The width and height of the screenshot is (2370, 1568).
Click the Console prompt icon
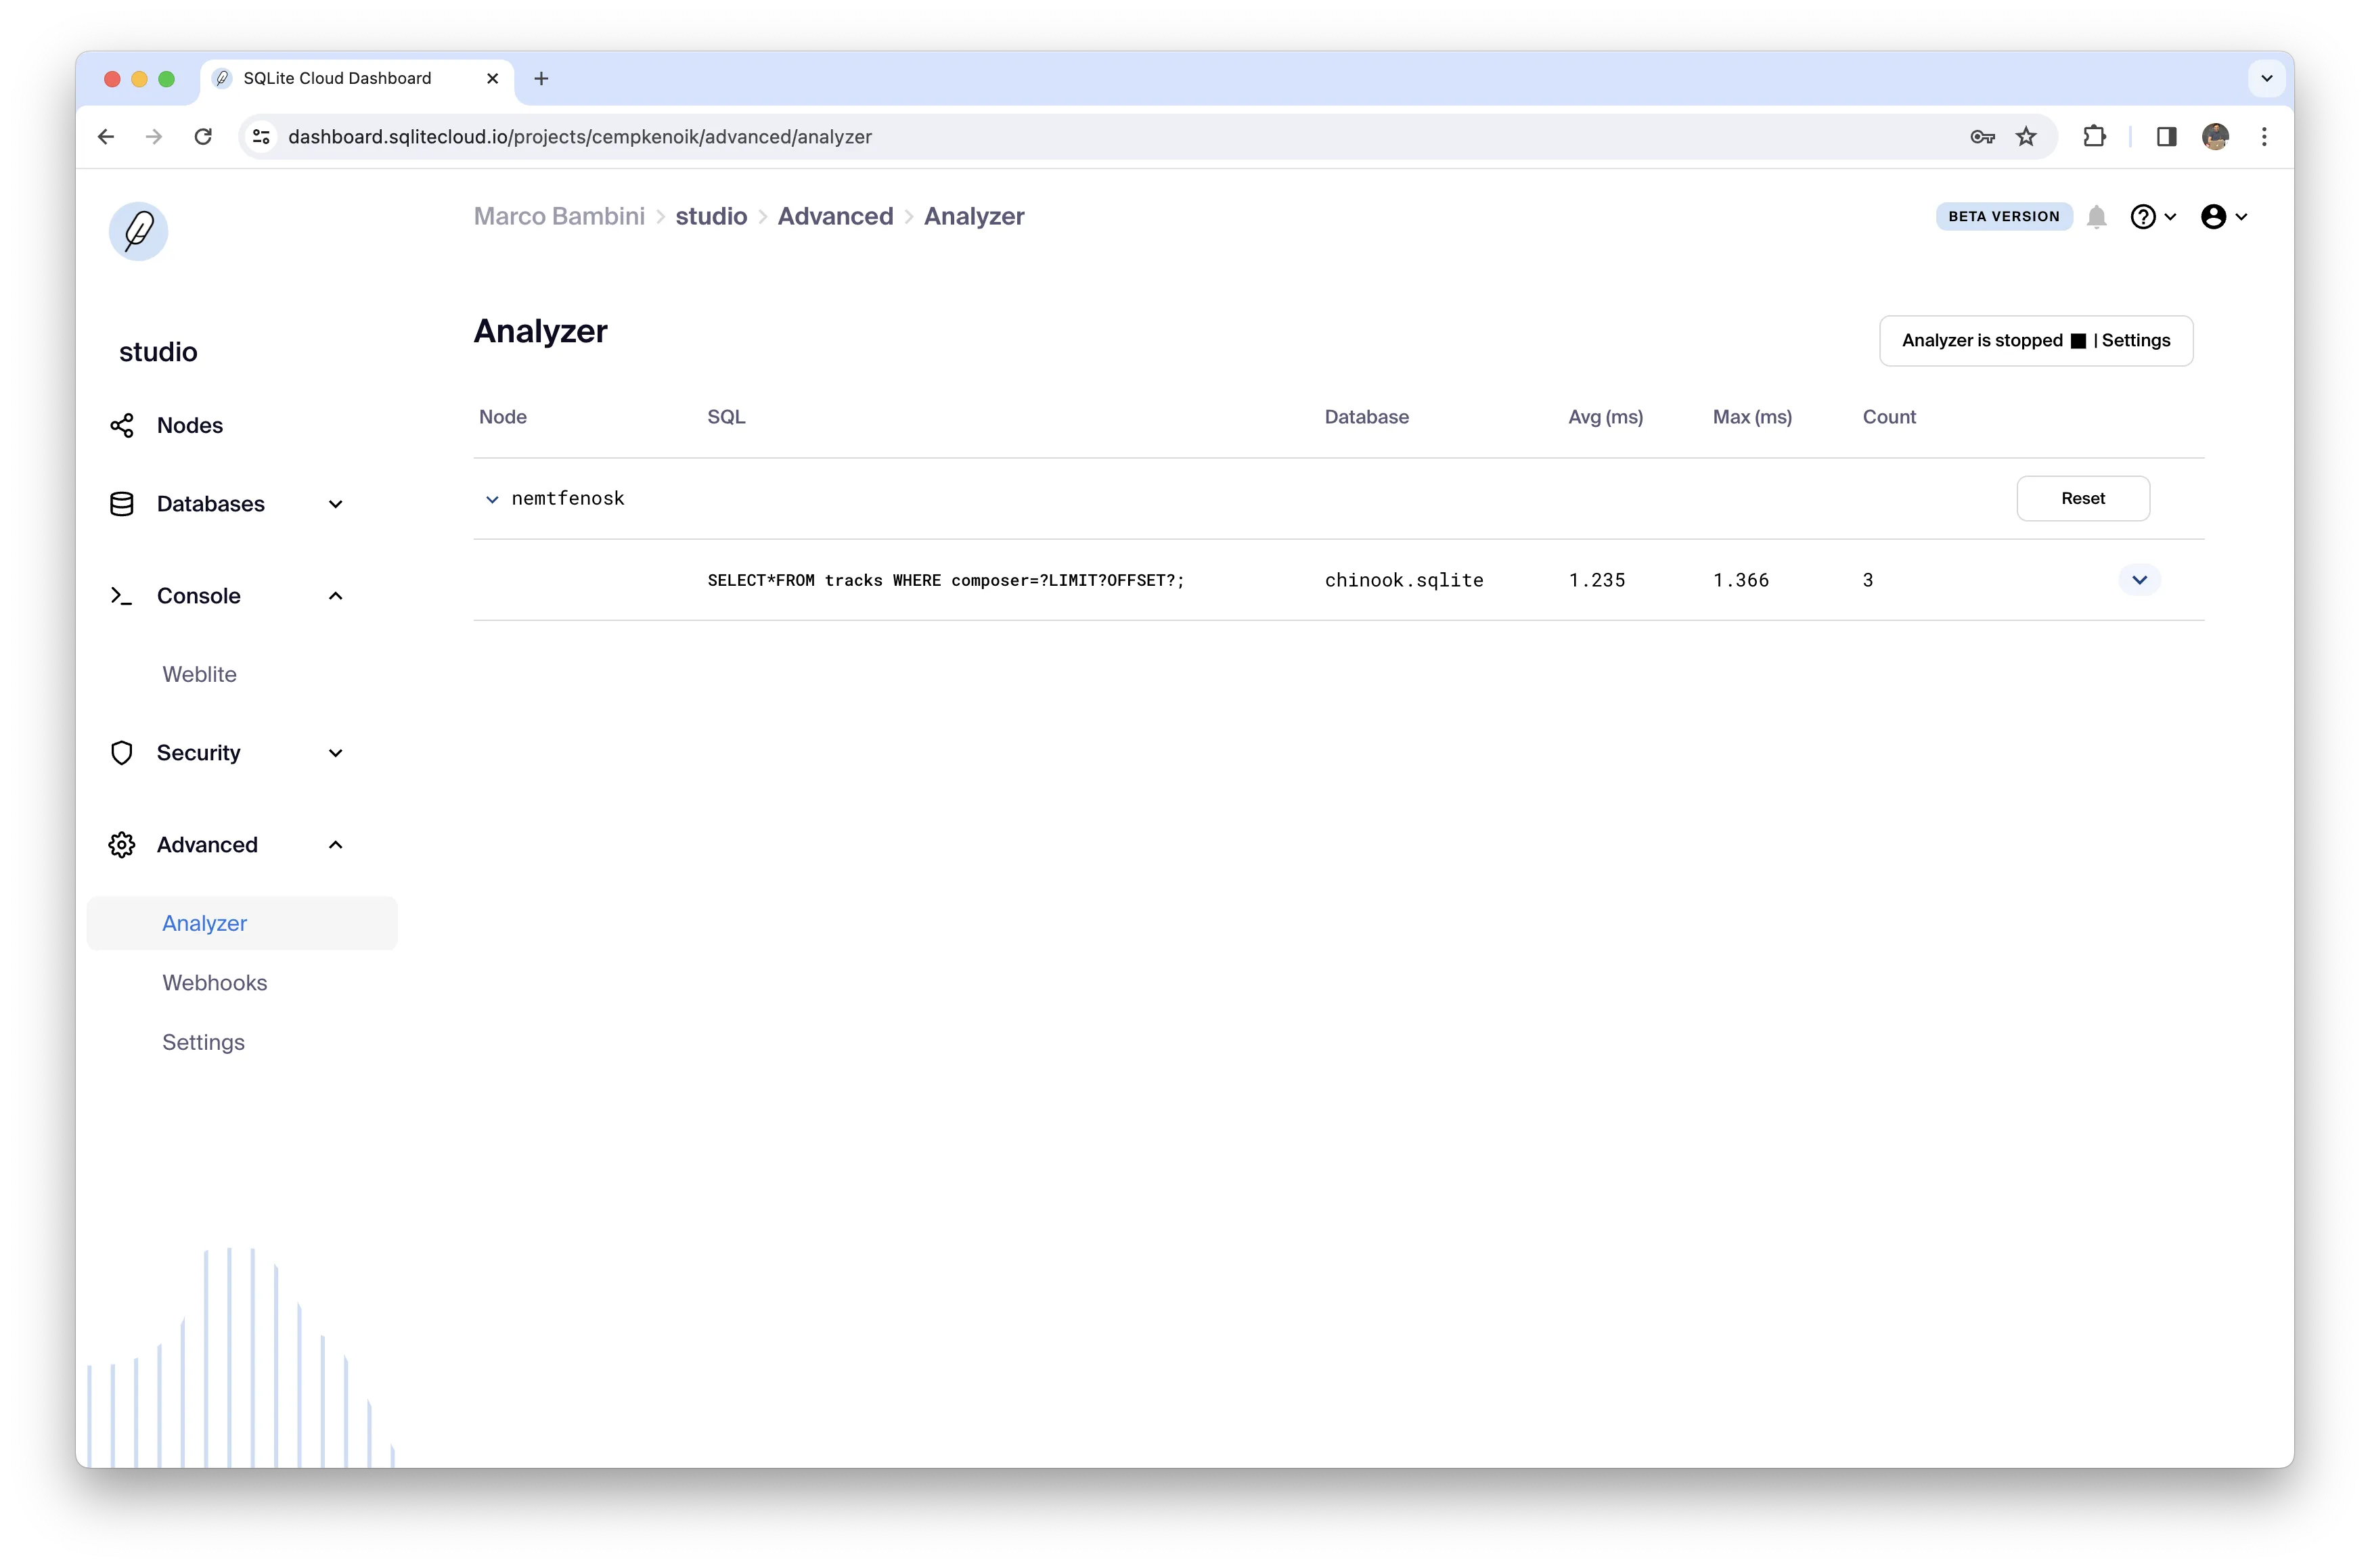coord(121,596)
